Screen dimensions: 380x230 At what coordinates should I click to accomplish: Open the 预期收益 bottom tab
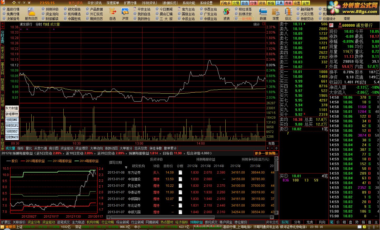point(197,222)
